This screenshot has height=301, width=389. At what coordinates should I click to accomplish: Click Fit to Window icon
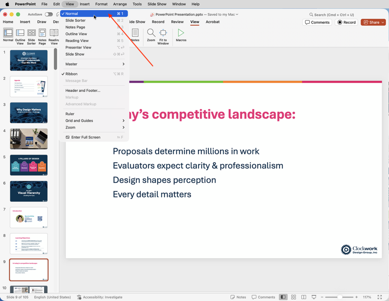click(x=163, y=33)
